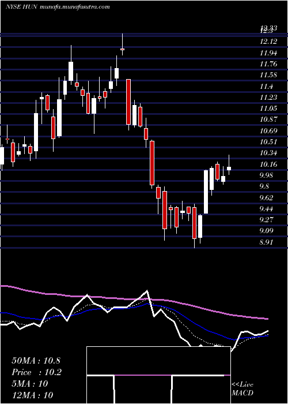The height and width of the screenshot is (404, 288).
Task: Click the 9.27 price axis label
Action: point(266,219)
